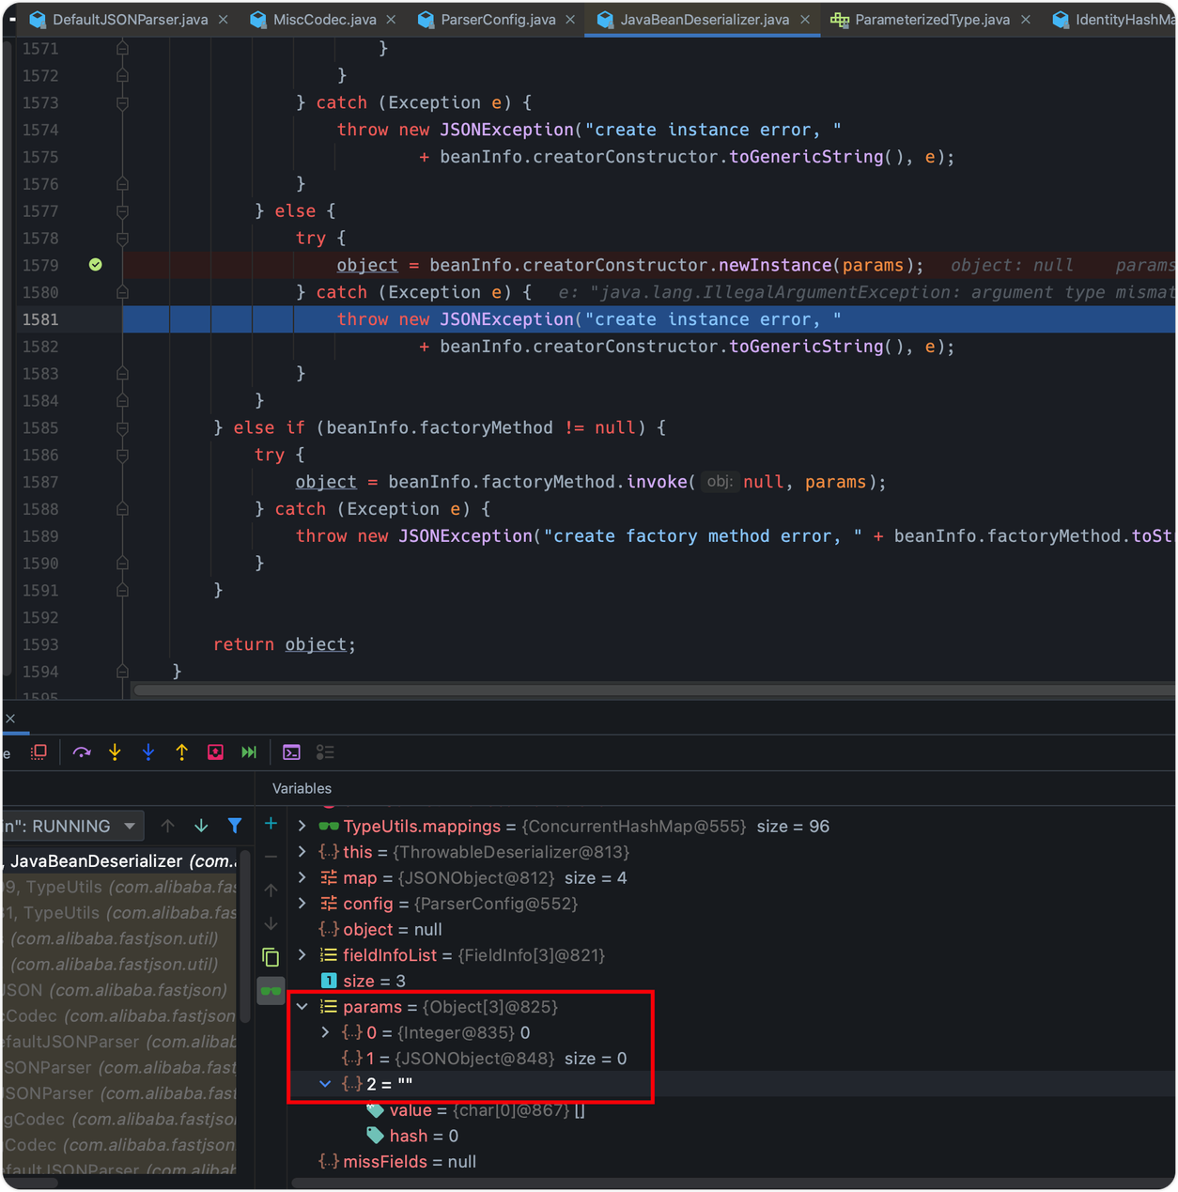Close the MiscCodec.java tab
The width and height of the screenshot is (1178, 1192).
pos(391,20)
